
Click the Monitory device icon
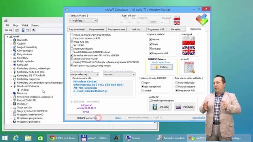click(15, 93)
